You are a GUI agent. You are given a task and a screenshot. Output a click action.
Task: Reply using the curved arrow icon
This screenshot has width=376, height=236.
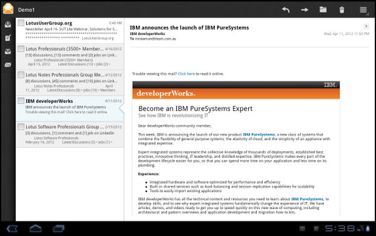(x=286, y=10)
